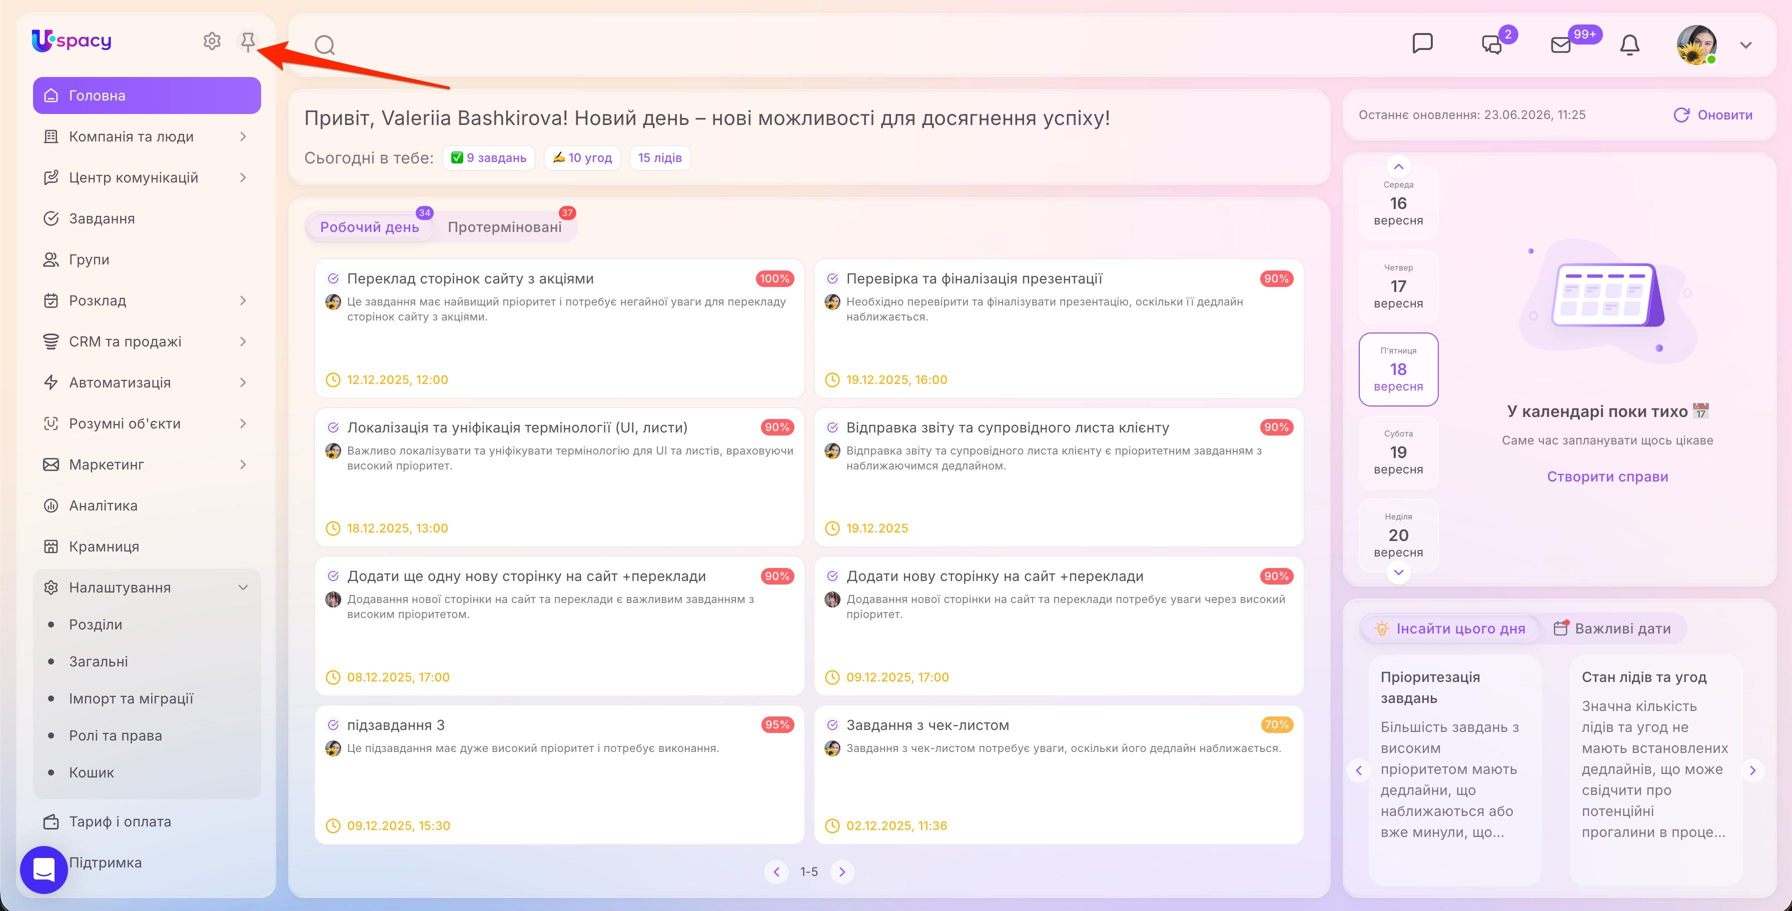Switch to the "Протерміновані" tab
Image resolution: width=1792 pixels, height=911 pixels.
click(x=504, y=226)
